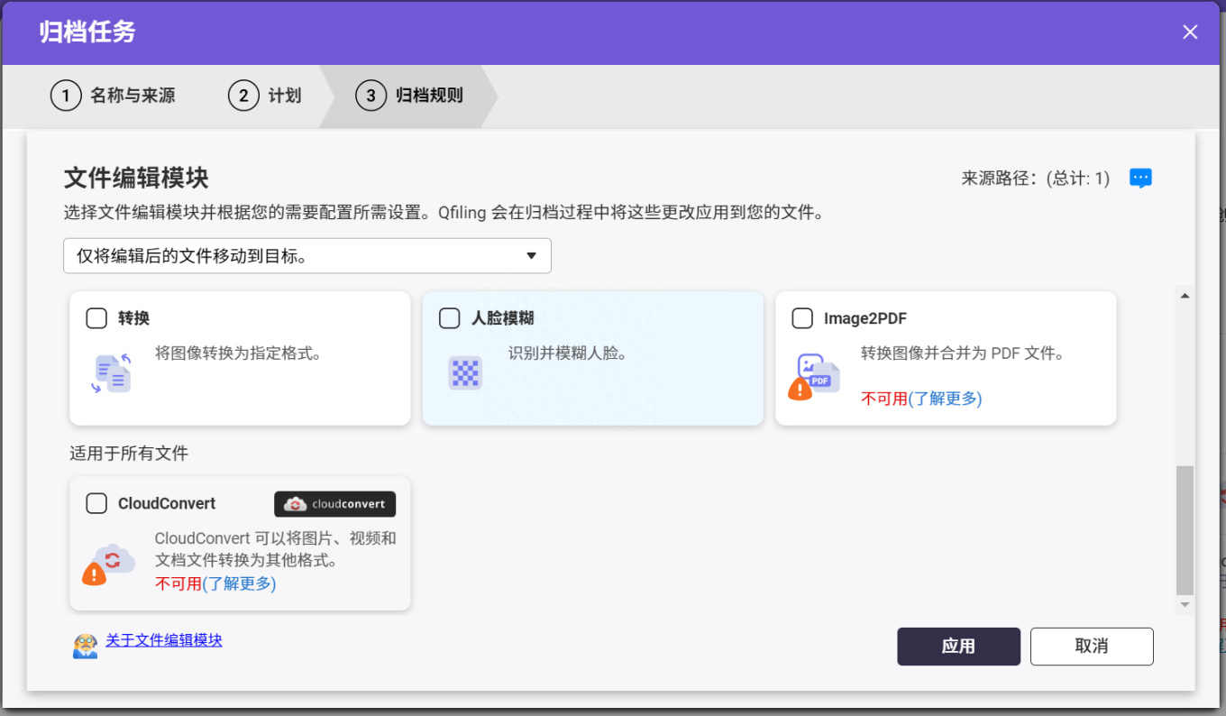Click the Face Blur mosaic icon

coord(465,372)
